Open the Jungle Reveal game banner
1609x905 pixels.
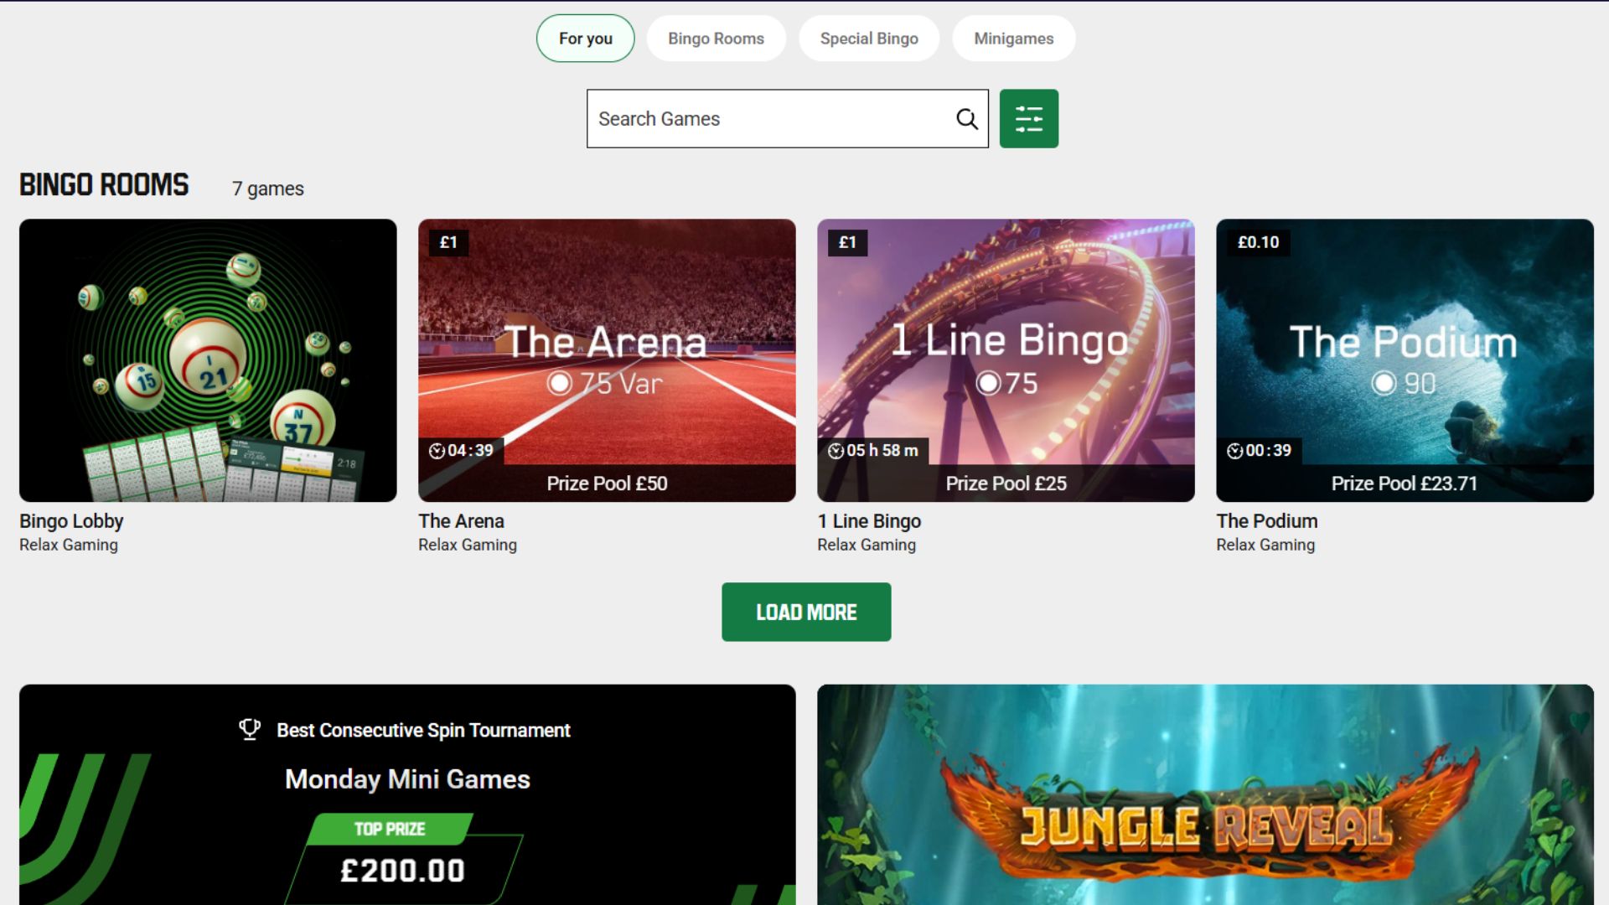tap(1205, 794)
